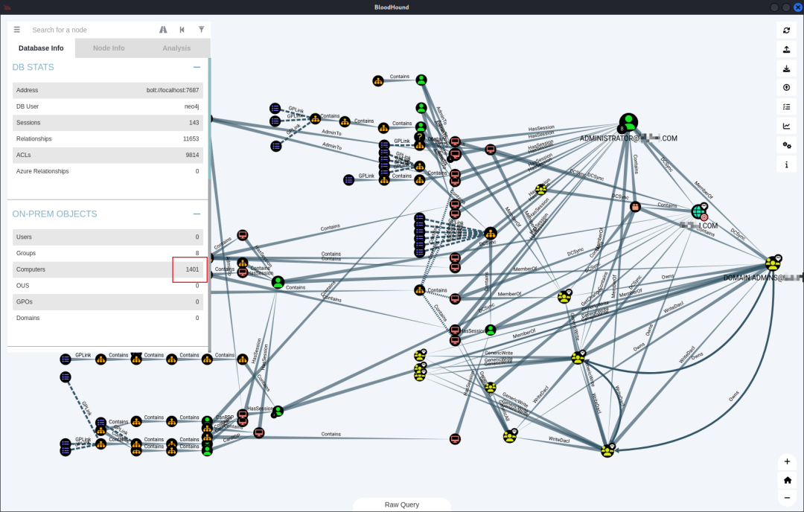Click the app icon in the title bar

tap(7, 7)
